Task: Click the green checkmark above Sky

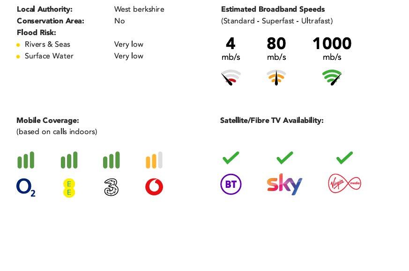Action: (284, 157)
